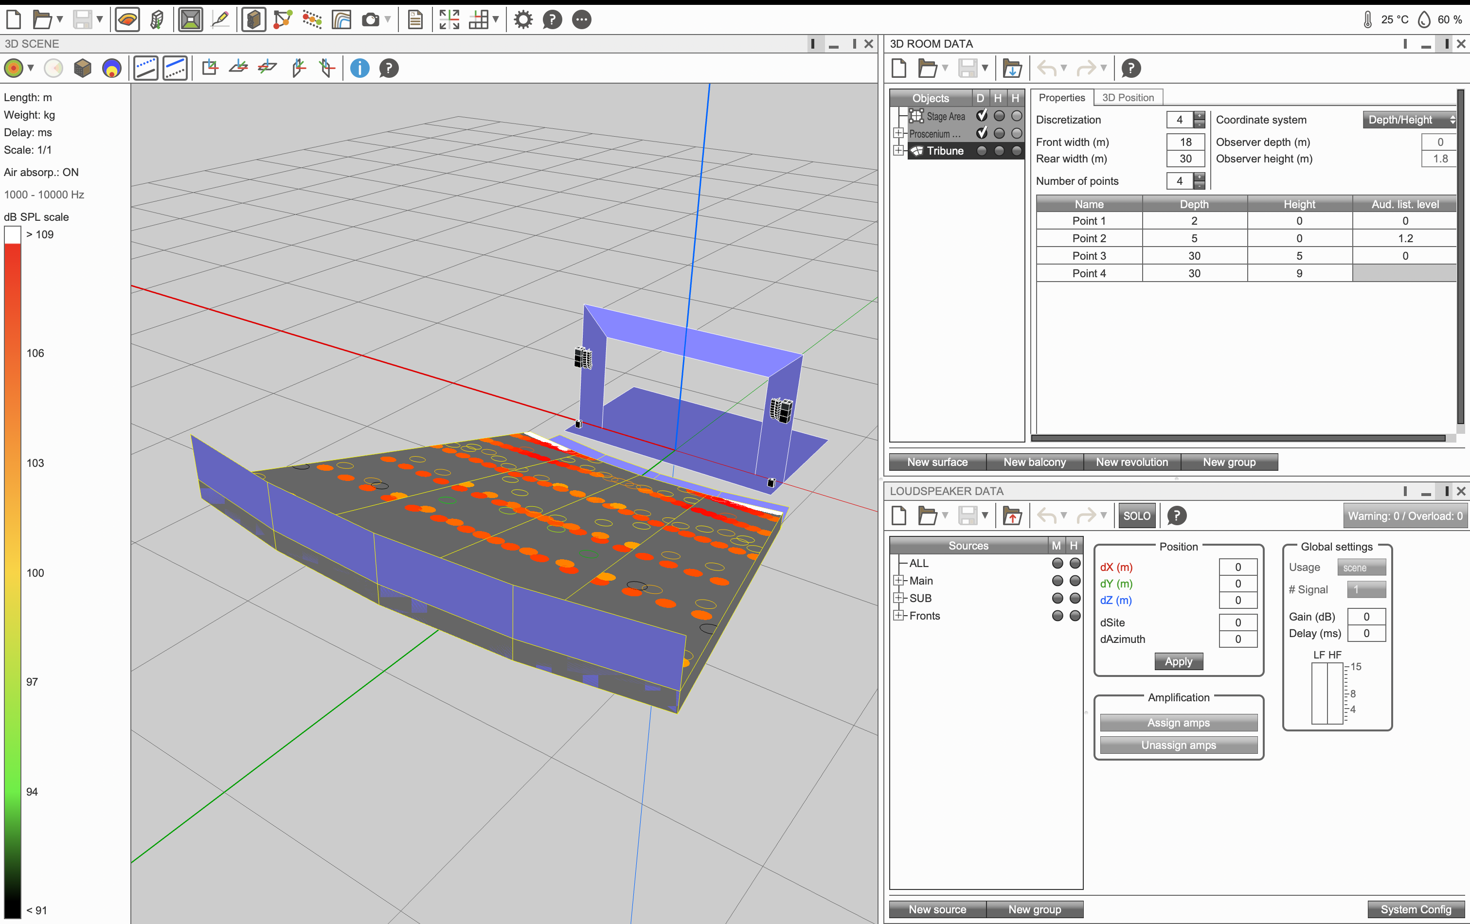This screenshot has width=1470, height=924.
Task: Increase Discretization with plus stepper
Action: (x=1200, y=115)
